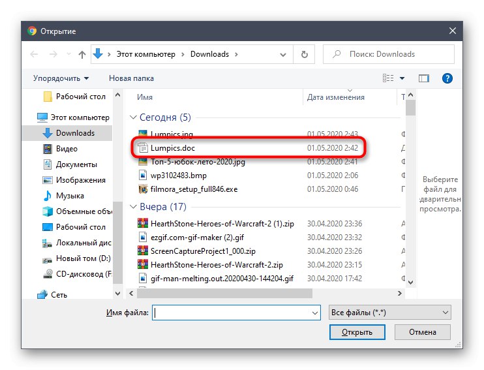Select ezgif.com-gif-maker (2).gif
The image size is (484, 370).
click(x=197, y=237)
